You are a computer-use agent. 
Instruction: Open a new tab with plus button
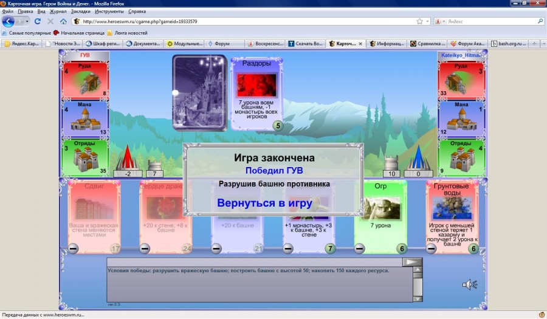pos(534,44)
